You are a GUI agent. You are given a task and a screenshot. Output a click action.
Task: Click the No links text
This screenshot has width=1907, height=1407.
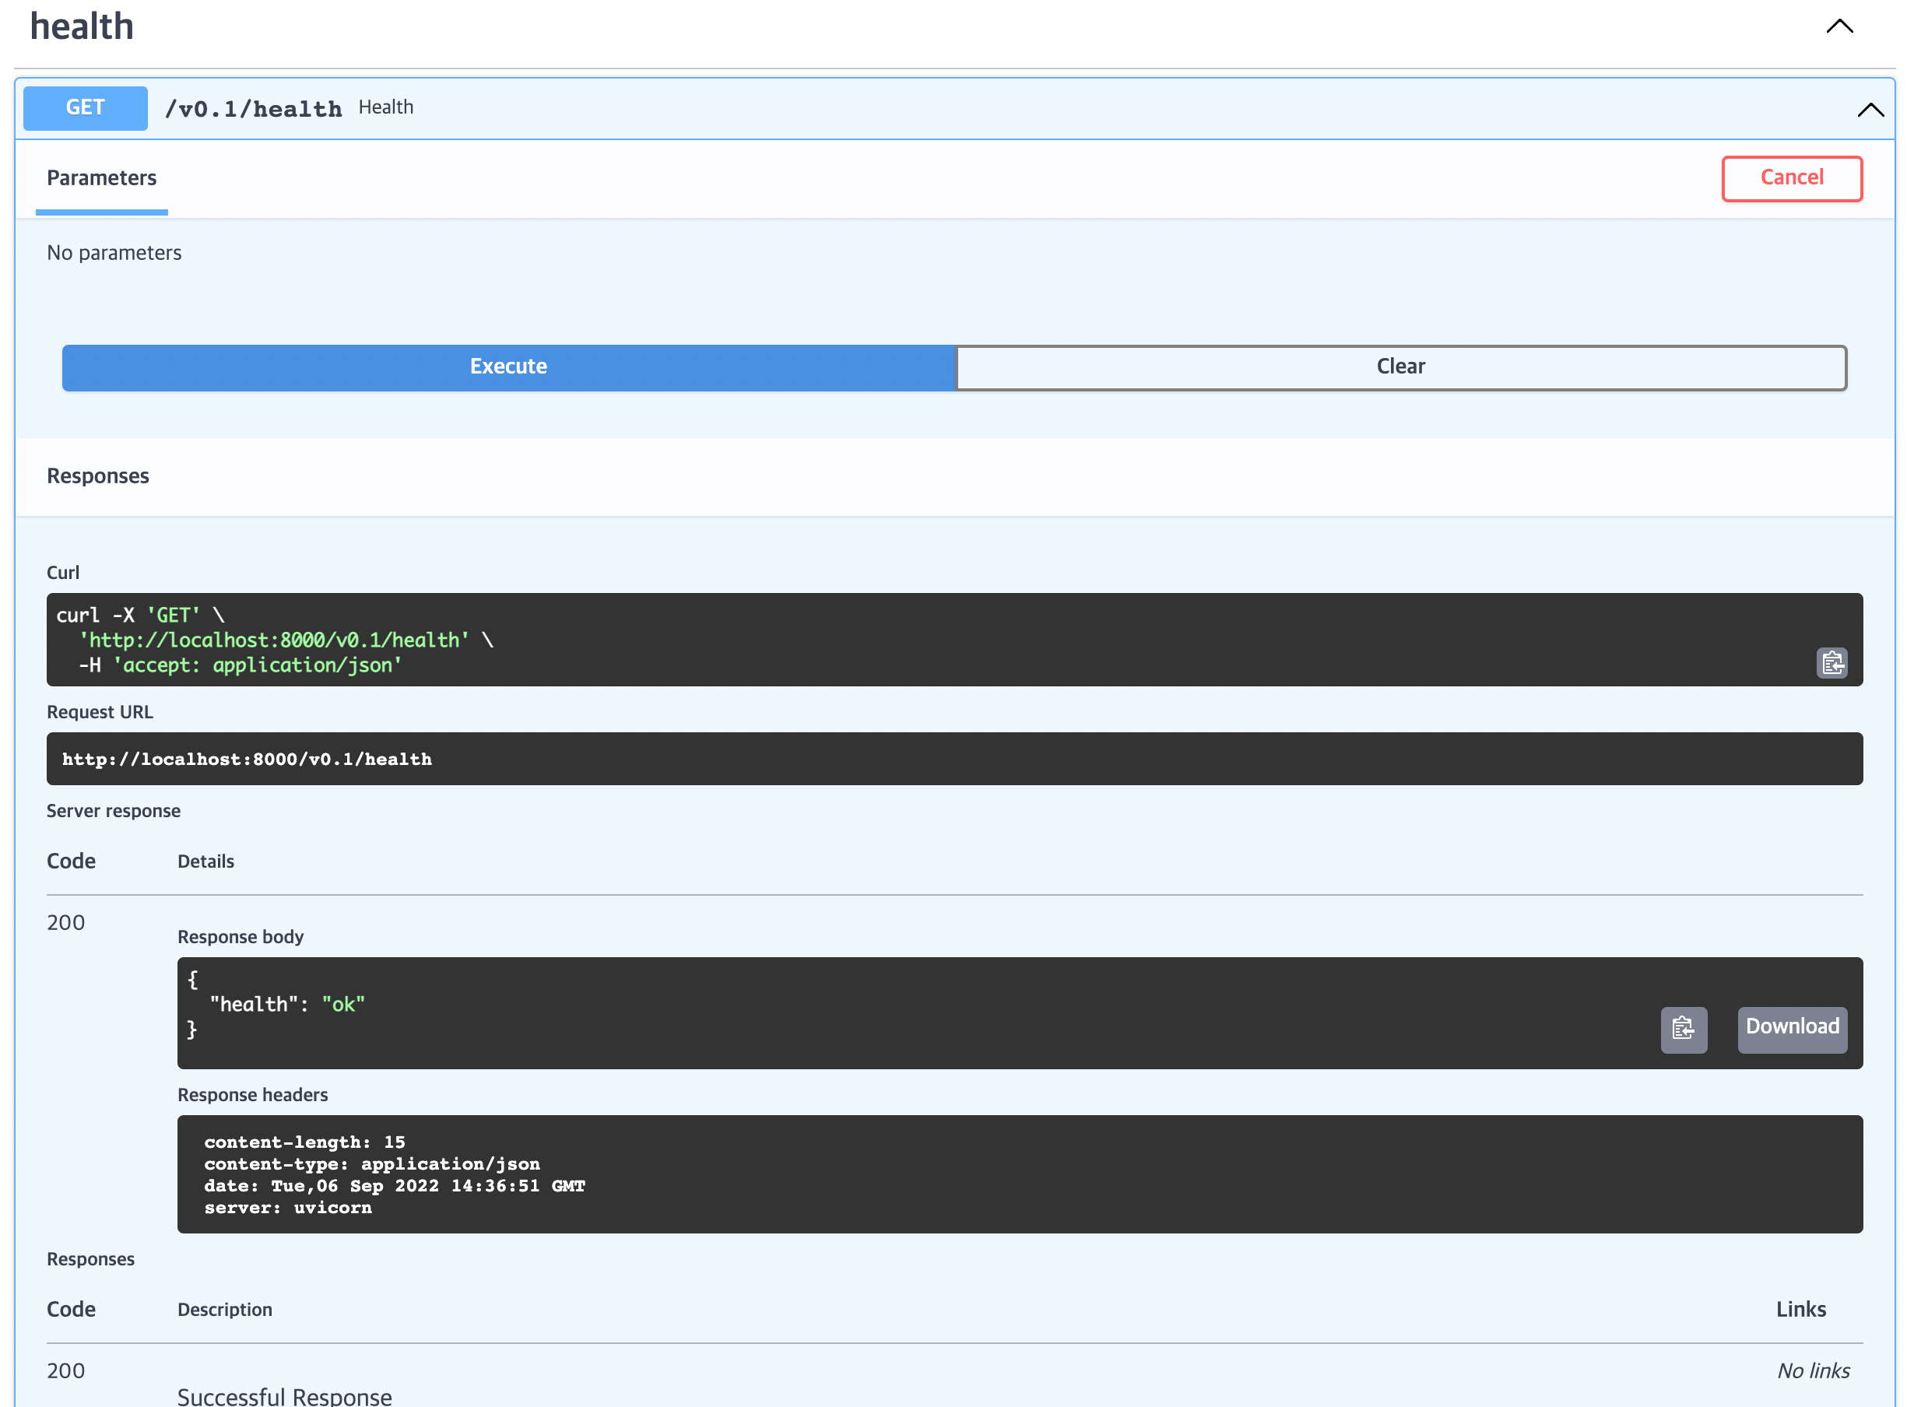click(x=1813, y=1370)
